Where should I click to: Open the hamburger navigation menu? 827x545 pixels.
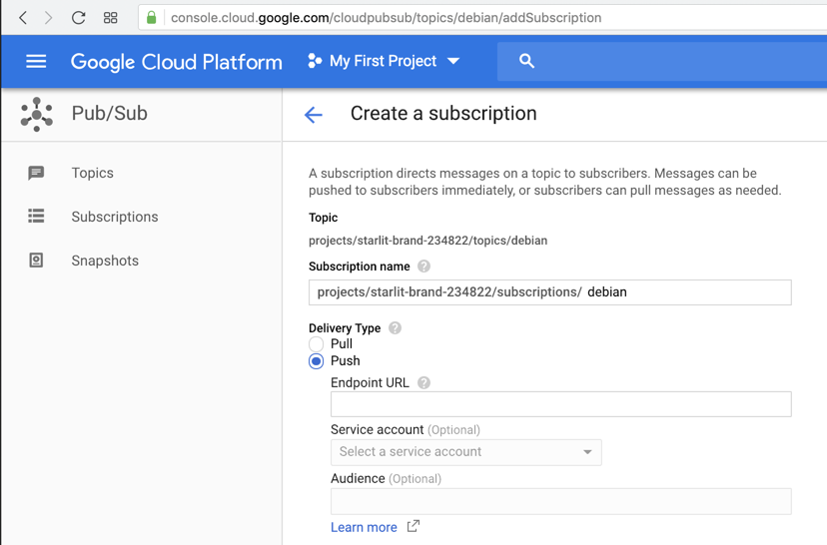[36, 62]
